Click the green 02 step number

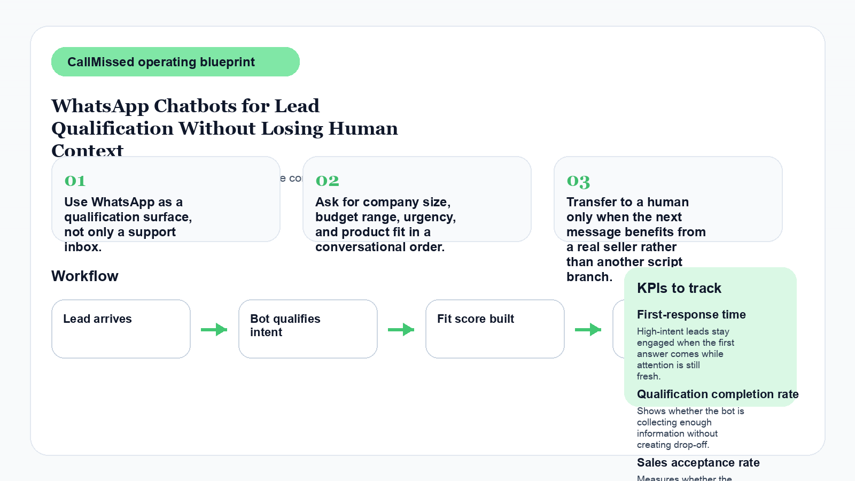(x=327, y=181)
